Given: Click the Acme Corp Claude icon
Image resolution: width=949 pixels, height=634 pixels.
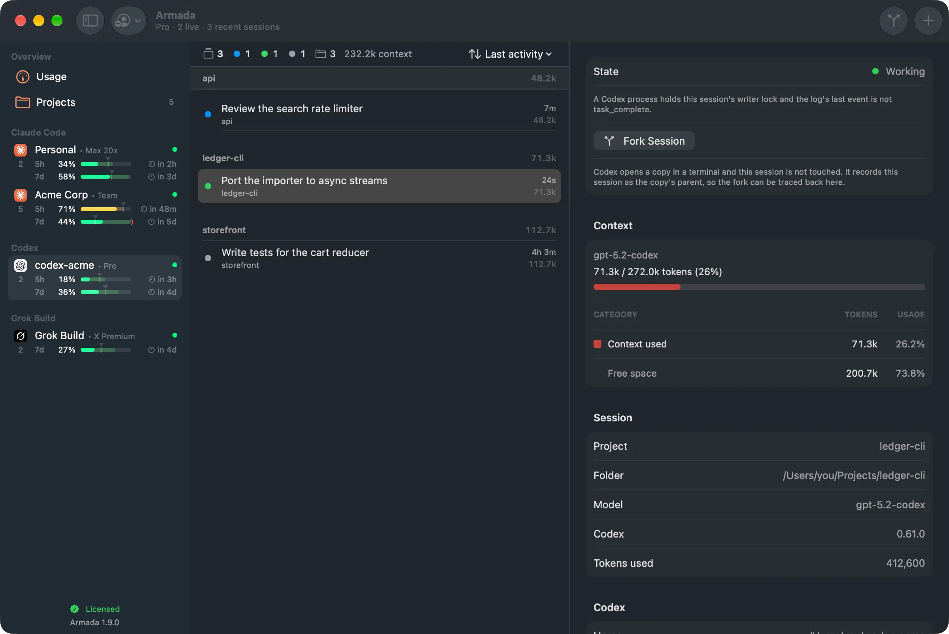Looking at the screenshot, I should coord(21,195).
